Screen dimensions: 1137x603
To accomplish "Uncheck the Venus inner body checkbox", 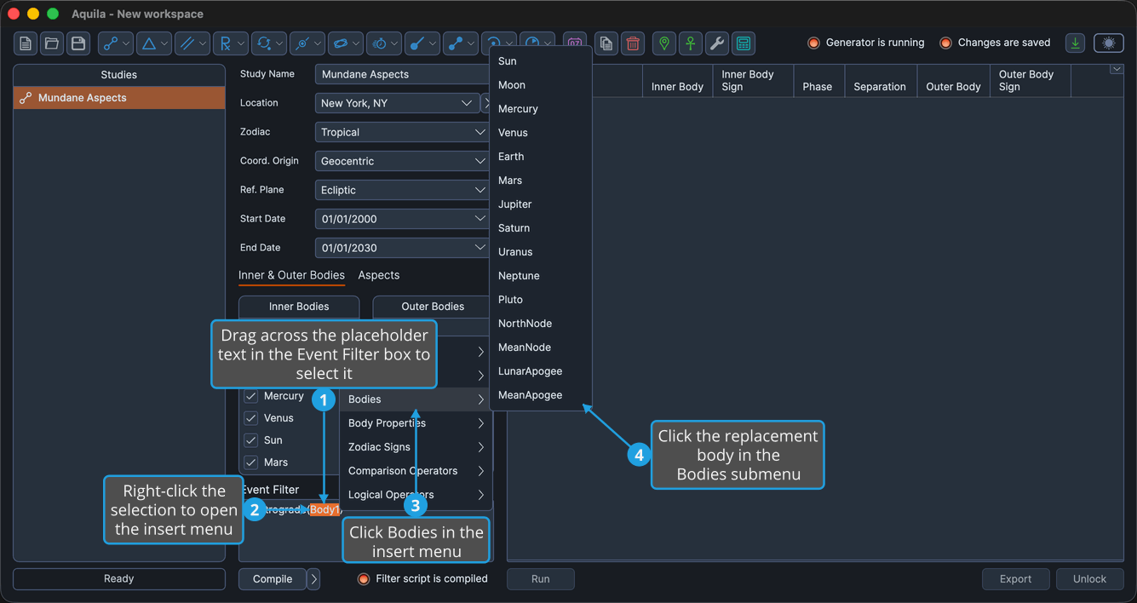I will [250, 418].
